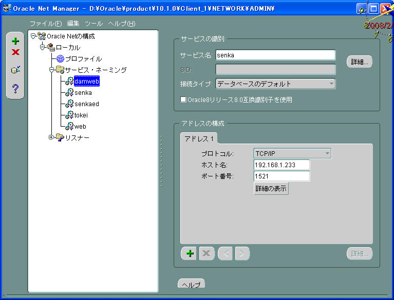394x300 pixels.
Task: Select damweb in the tree
Action: tap(87, 81)
